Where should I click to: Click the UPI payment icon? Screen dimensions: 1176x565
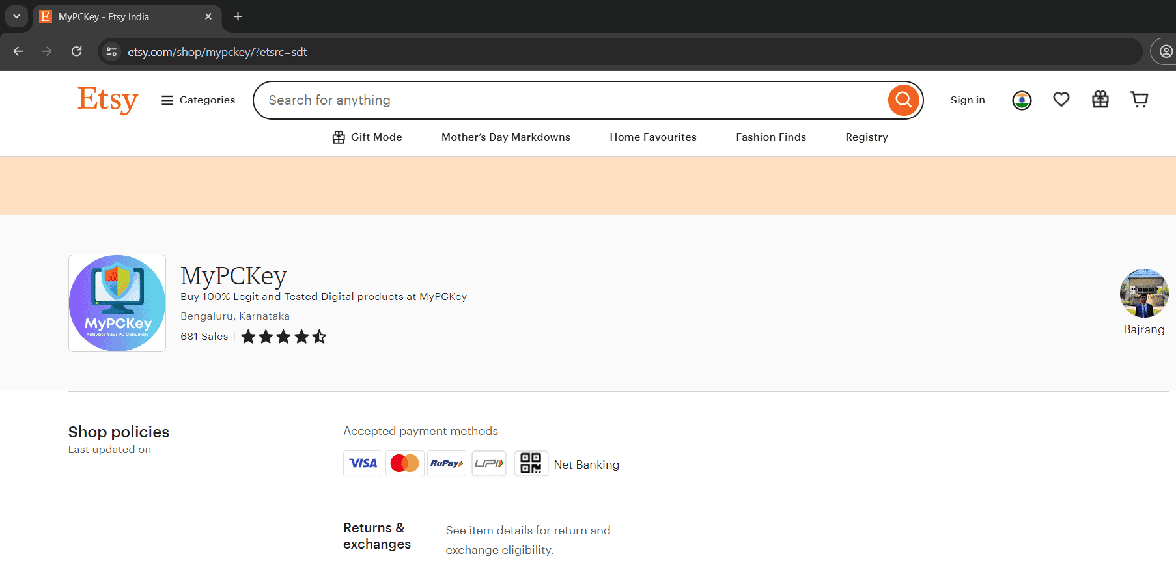(489, 463)
